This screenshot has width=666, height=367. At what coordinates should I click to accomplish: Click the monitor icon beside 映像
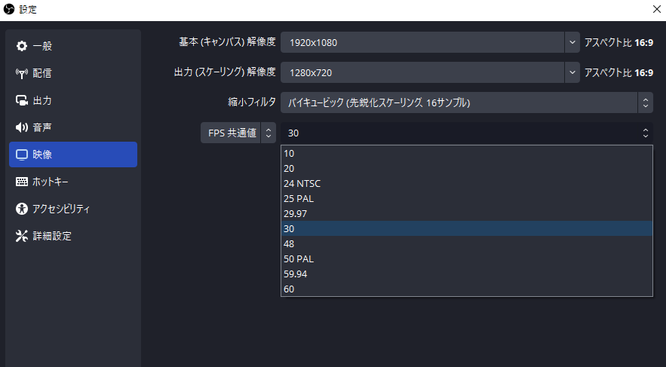[22, 154]
